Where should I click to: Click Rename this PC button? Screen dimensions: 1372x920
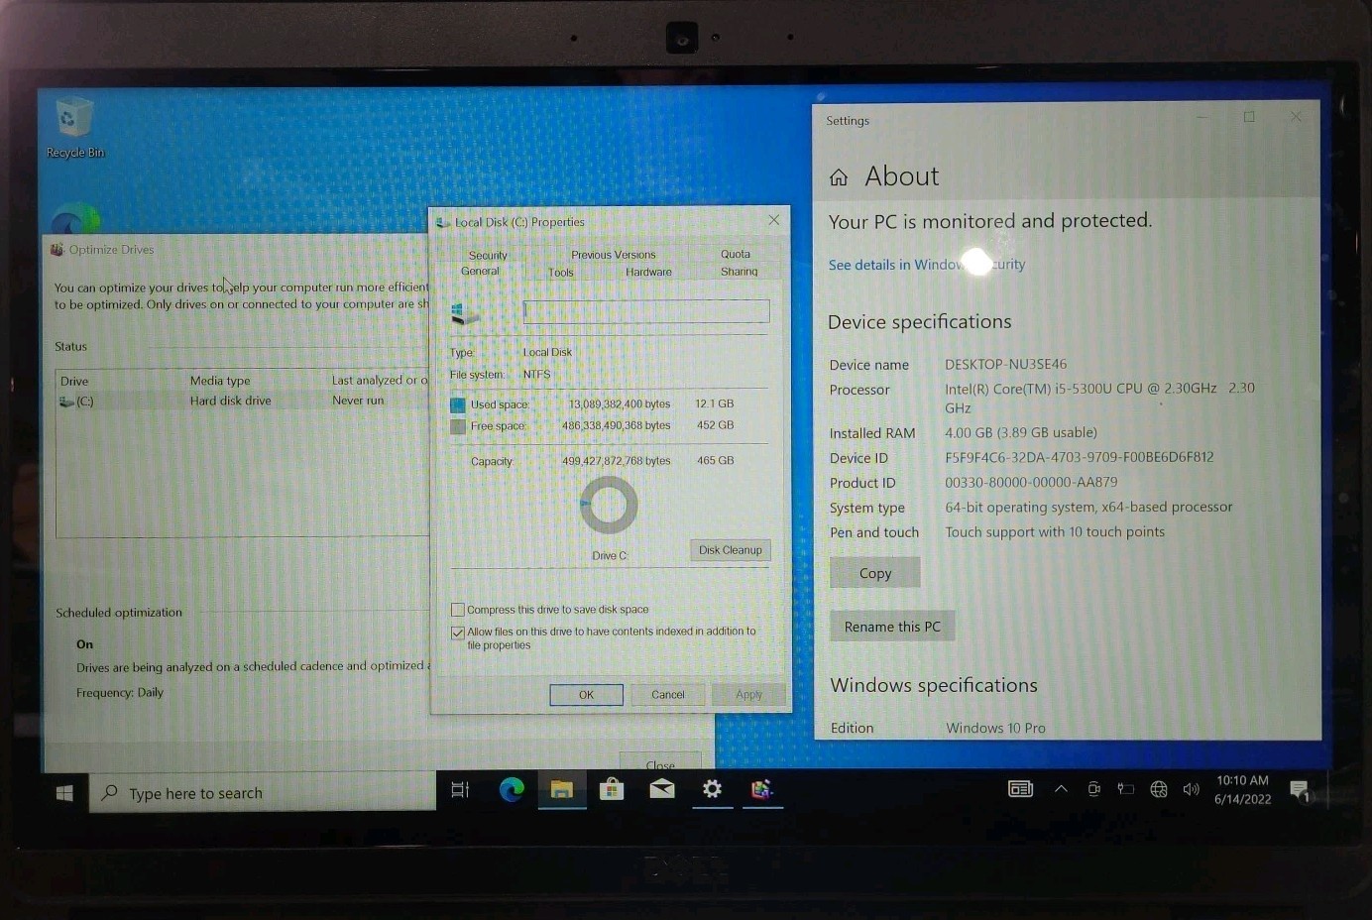[x=892, y=627]
